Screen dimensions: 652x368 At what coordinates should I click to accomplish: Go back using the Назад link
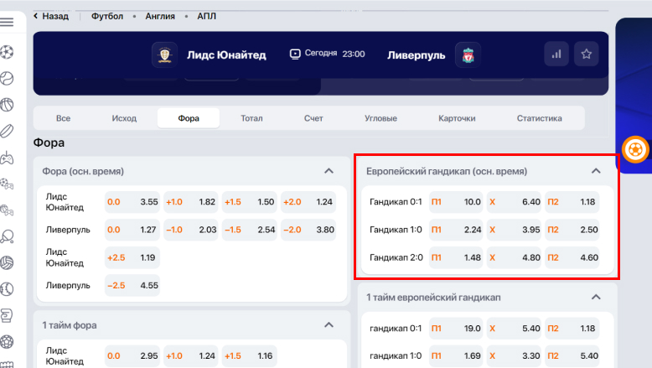pos(51,16)
